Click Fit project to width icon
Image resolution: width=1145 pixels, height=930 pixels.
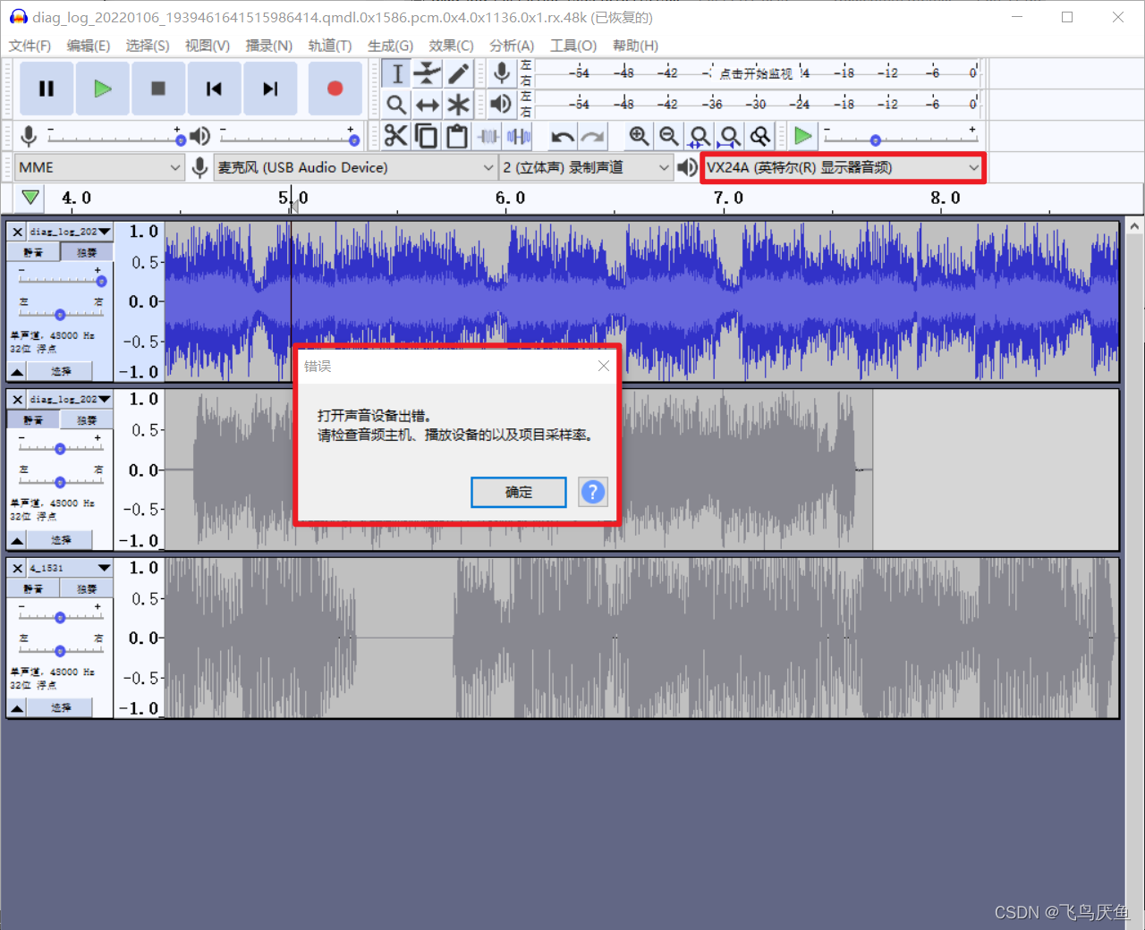coord(730,136)
